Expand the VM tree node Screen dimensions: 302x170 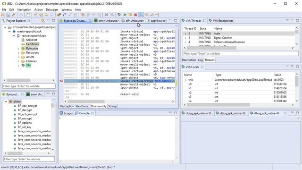point(18,66)
